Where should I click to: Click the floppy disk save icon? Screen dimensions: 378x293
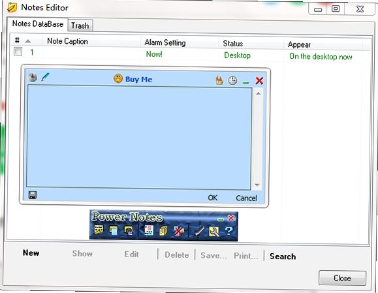click(x=33, y=195)
